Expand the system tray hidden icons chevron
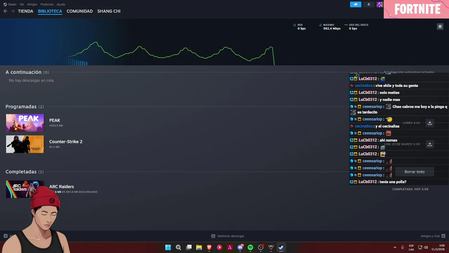The height and width of the screenshot is (253, 449). pyautogui.click(x=395, y=247)
